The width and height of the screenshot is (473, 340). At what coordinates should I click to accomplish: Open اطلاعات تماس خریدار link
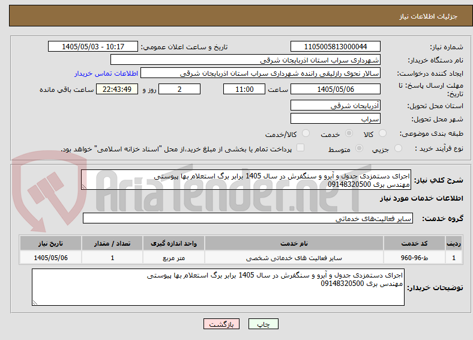(106, 73)
